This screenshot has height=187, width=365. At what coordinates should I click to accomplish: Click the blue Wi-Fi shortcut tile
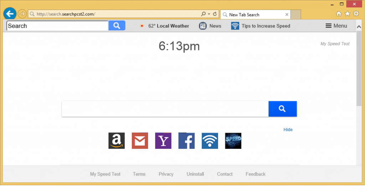tap(210, 141)
